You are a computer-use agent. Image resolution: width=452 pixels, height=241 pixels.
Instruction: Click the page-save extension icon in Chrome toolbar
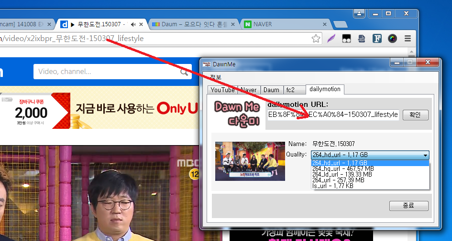tap(362, 39)
